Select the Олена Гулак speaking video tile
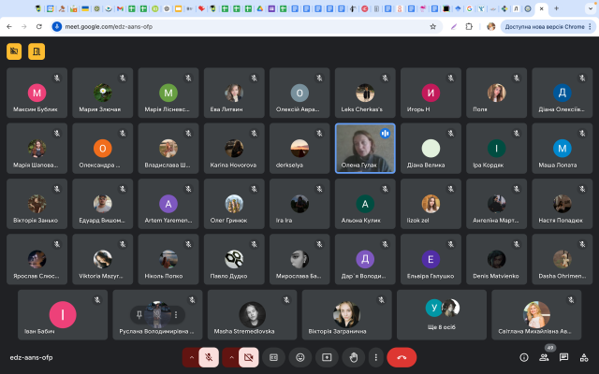Viewport: 599px width, 374px height. click(x=365, y=148)
